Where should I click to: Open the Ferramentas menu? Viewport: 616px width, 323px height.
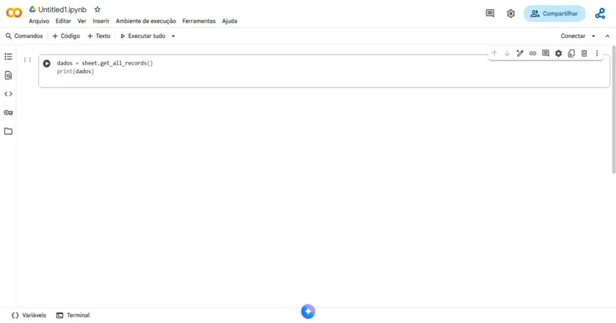[x=199, y=21]
